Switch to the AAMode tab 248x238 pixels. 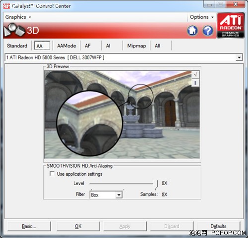[66, 46]
